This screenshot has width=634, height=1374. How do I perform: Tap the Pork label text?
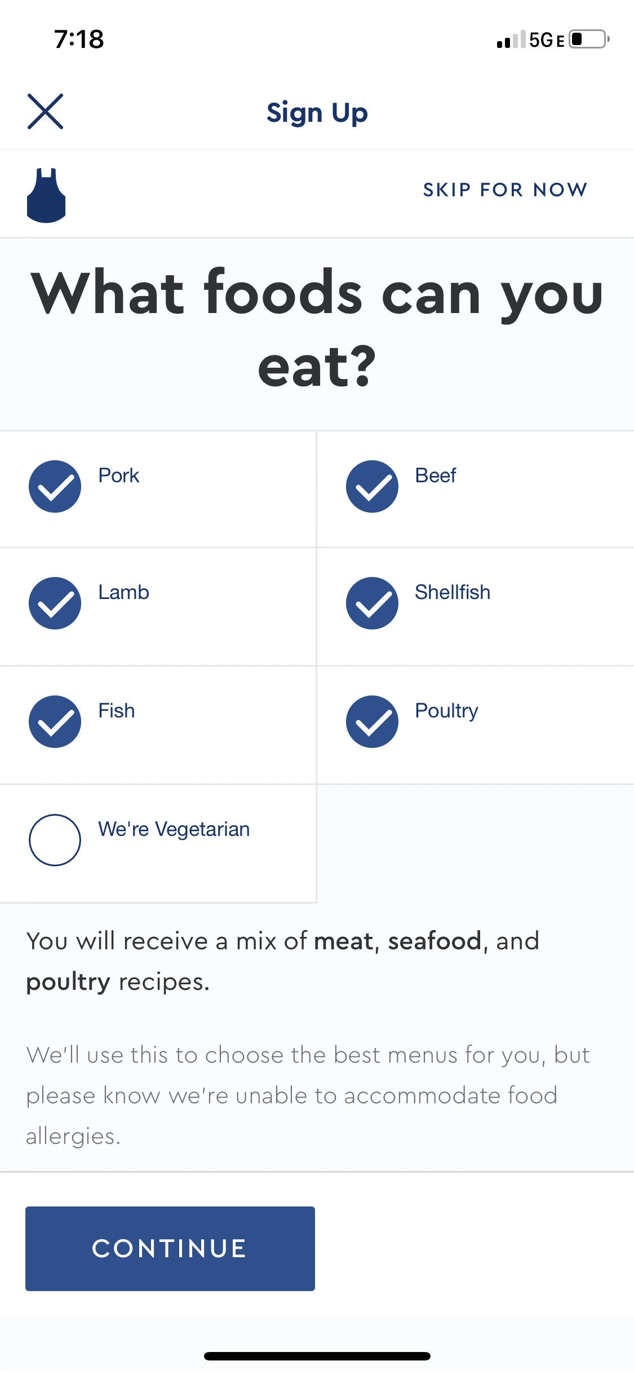119,475
